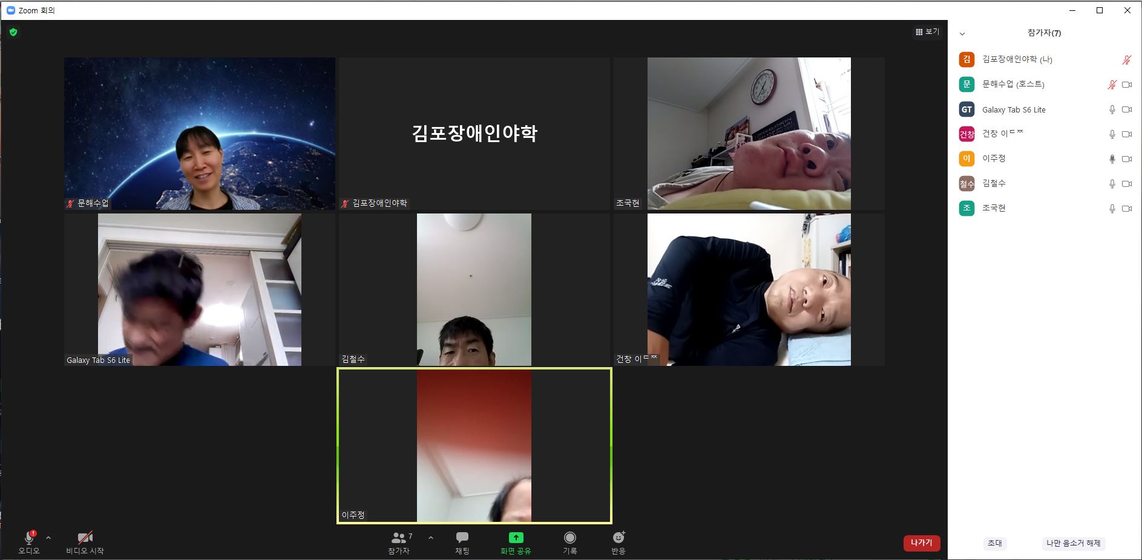
Task: Select the 조국현 video tile
Action: [749, 134]
